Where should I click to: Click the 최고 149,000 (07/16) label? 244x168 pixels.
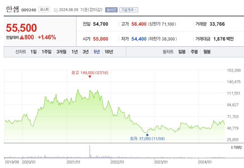tap(90, 73)
